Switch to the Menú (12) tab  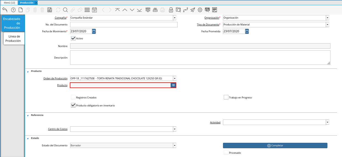[x=9, y=2]
